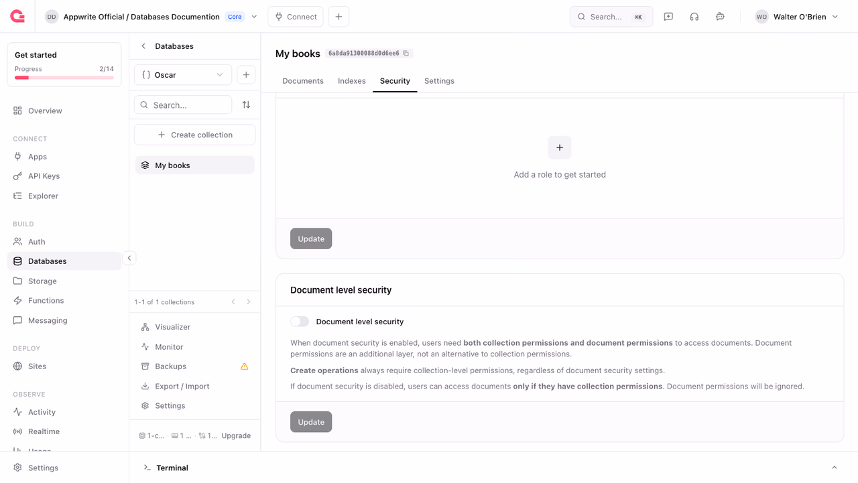Open the Terminal panel
Viewport: 858px width, 483px height.
172,468
